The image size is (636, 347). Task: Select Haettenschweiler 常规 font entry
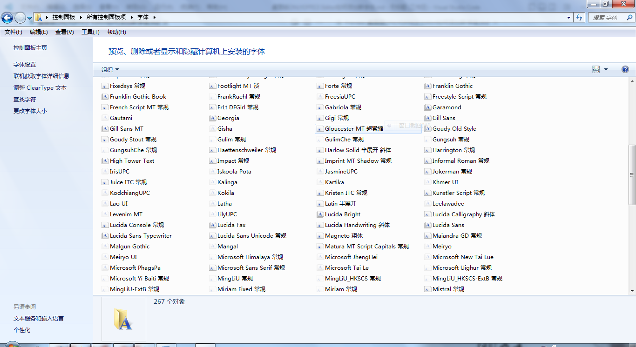pyautogui.click(x=247, y=150)
